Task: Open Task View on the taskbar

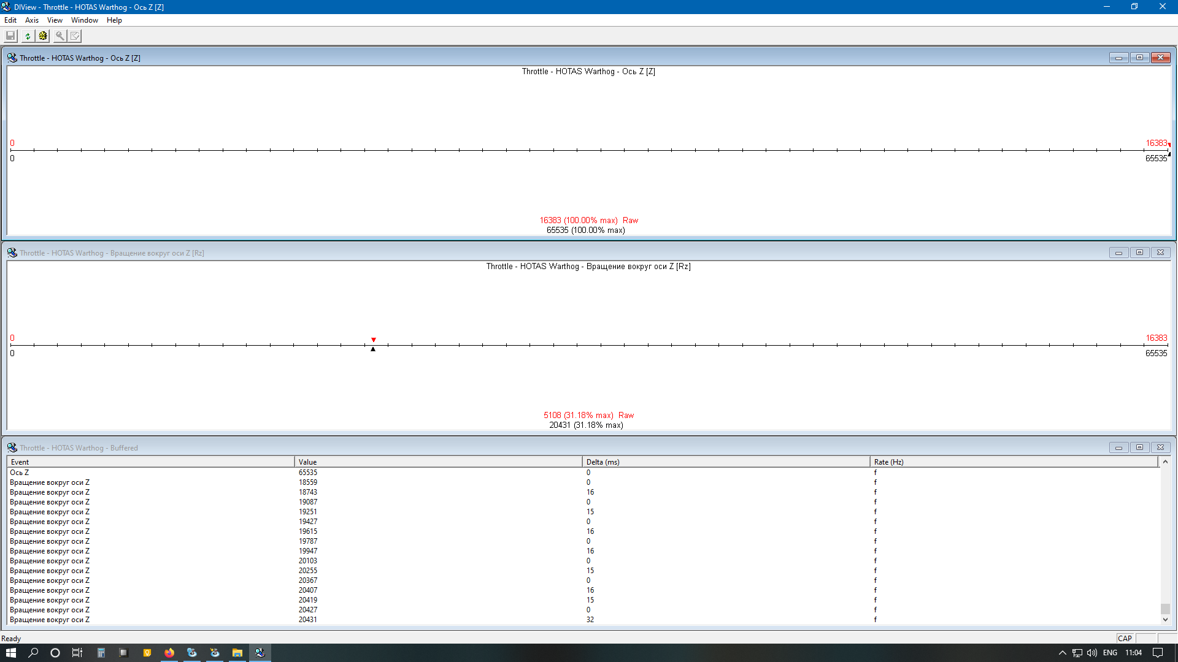Action: [77, 653]
